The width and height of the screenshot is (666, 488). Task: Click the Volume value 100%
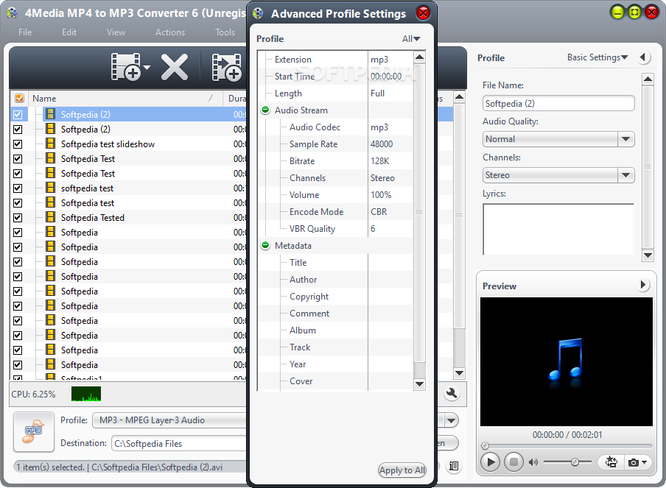[x=381, y=195]
